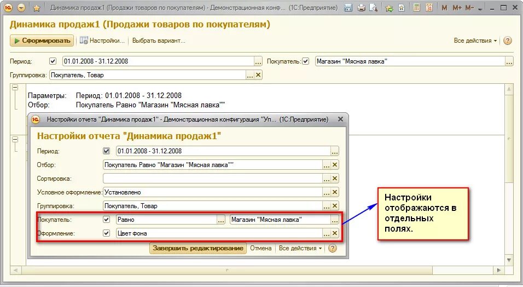Click the empty Сортировка field
The width and height of the screenshot is (523, 287).
coord(212,179)
